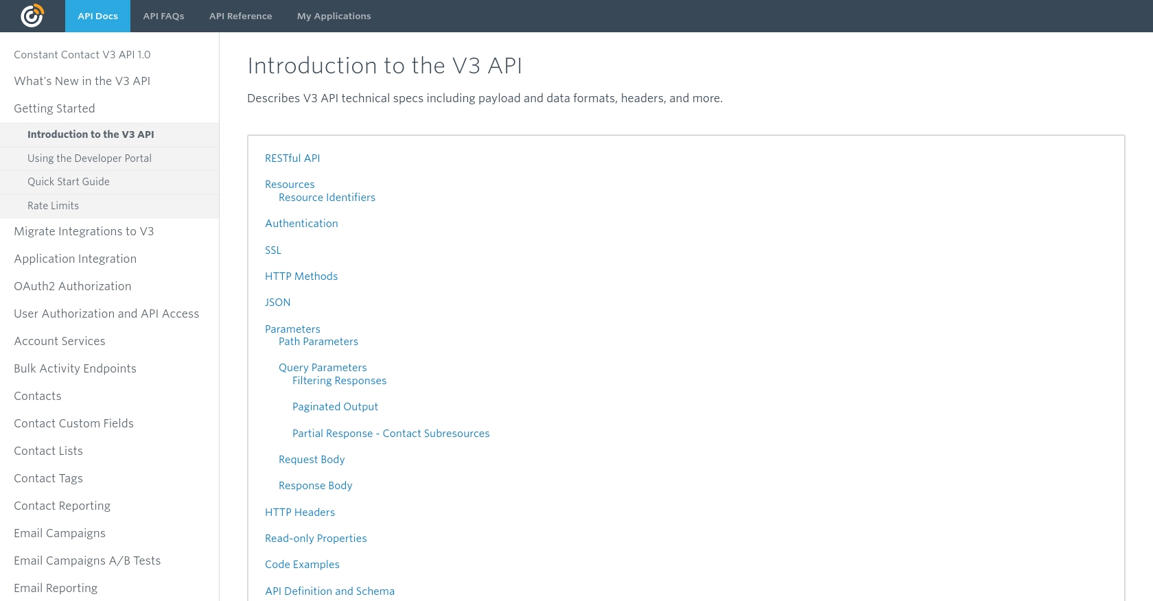Open Constant Contact V3 API 1.0 sidebar item

82,55
